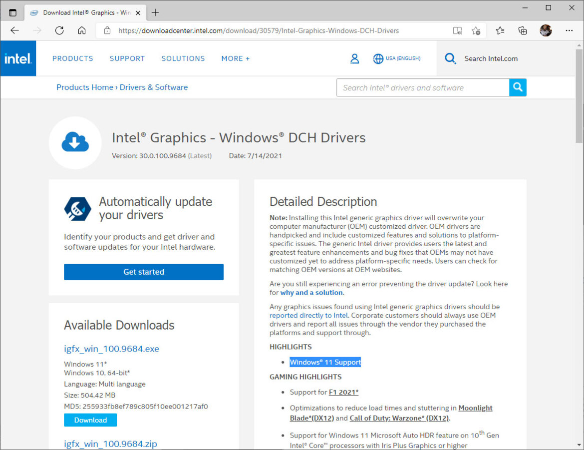This screenshot has width=584, height=450.
Task: Click the Available Downloads heading
Action: [119, 325]
